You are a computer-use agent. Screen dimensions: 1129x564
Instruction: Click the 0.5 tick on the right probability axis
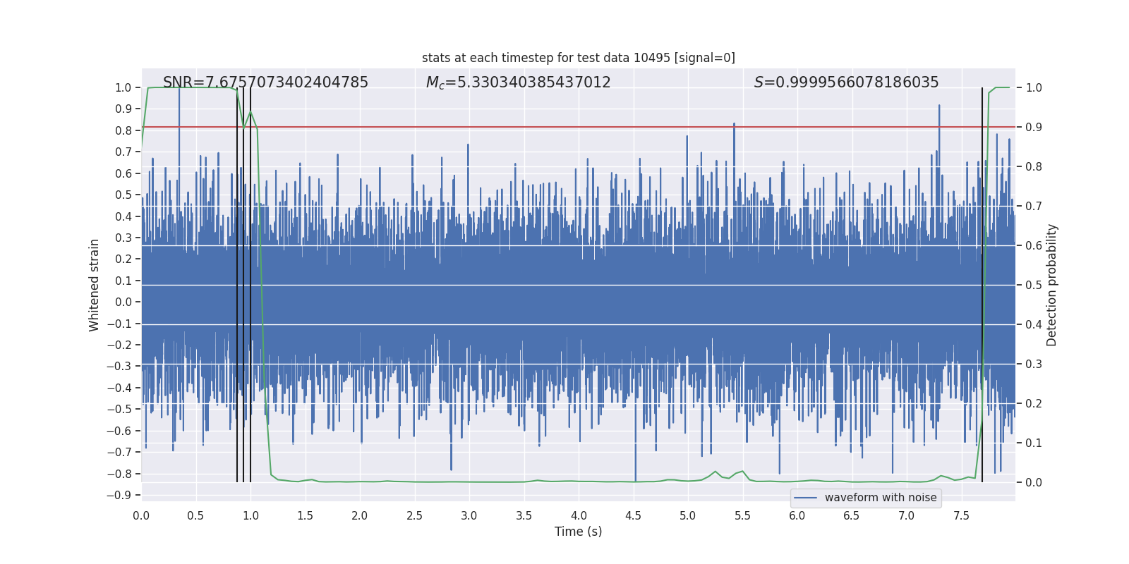[1034, 285]
